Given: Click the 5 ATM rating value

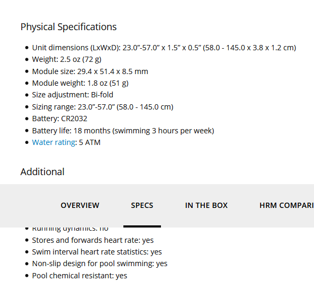Looking at the screenshot, I should pyautogui.click(x=89, y=142).
